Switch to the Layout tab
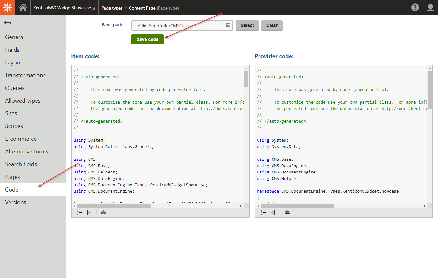This screenshot has width=438, height=278. pos(33,63)
